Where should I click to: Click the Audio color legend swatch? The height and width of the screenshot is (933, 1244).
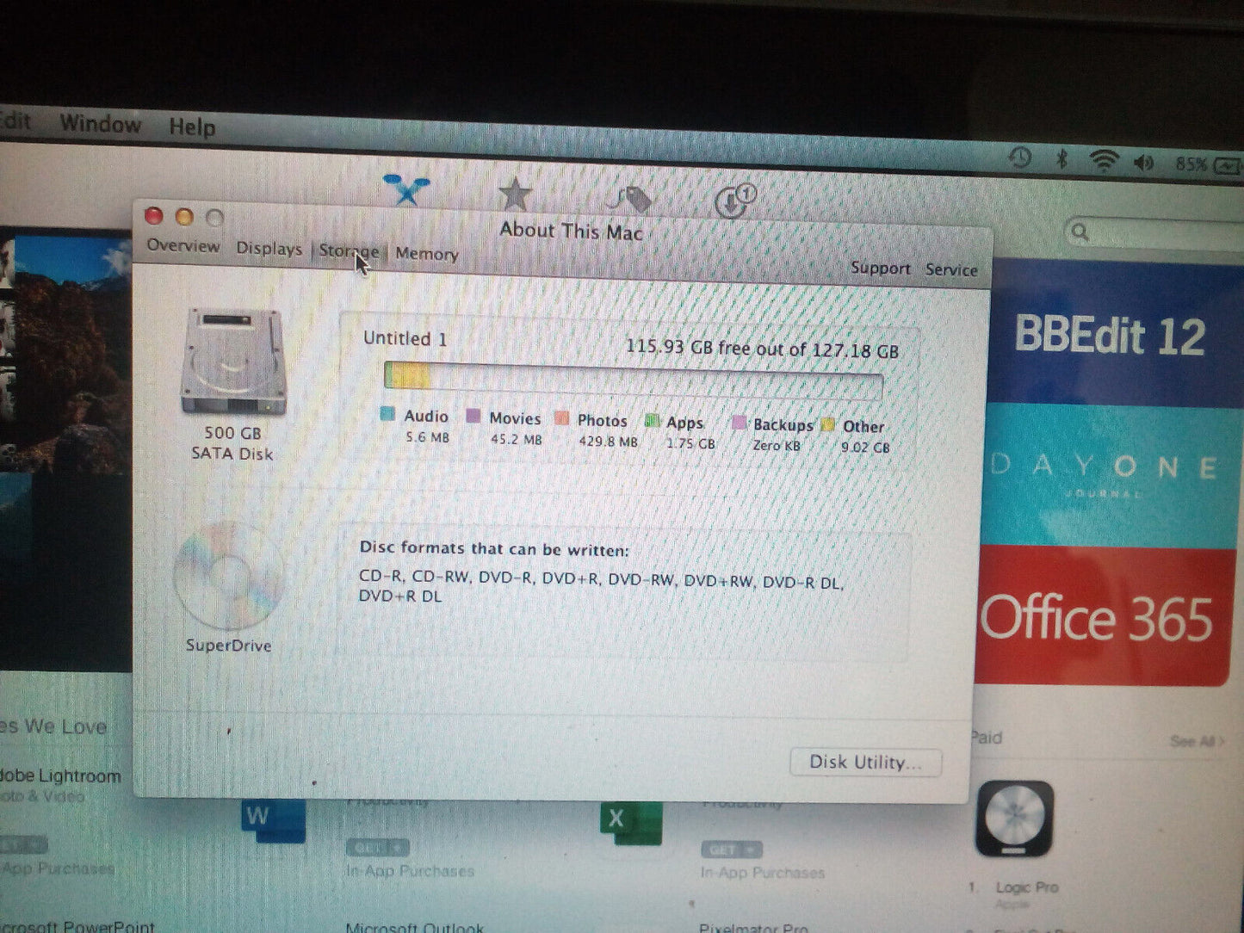coord(387,415)
